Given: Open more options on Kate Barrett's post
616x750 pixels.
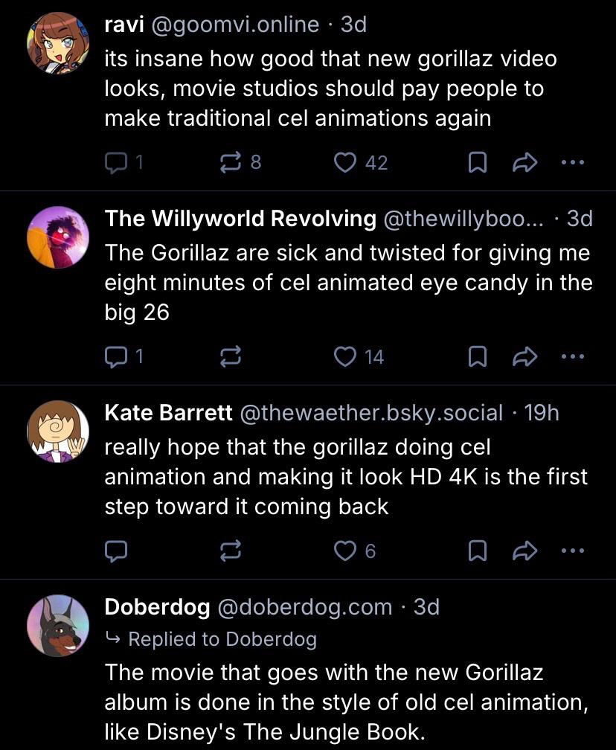Looking at the screenshot, I should pyautogui.click(x=573, y=551).
